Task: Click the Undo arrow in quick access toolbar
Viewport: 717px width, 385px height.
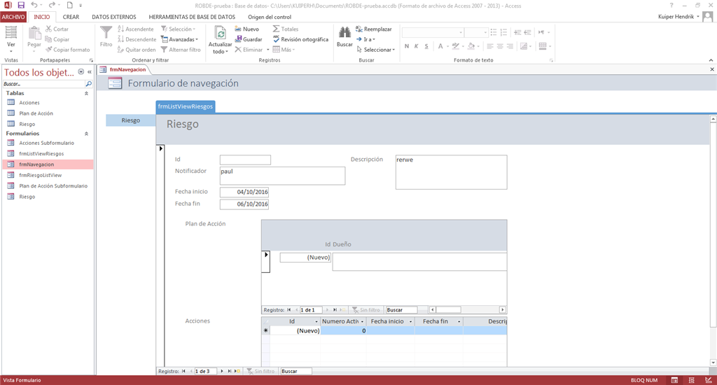Action: (x=34, y=5)
